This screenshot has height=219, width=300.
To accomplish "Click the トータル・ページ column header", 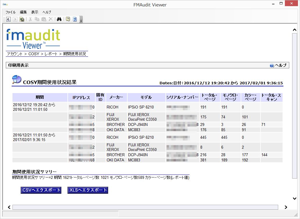I will click(210, 97).
